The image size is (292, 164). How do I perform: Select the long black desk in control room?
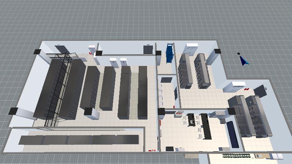click(x=206, y=127)
